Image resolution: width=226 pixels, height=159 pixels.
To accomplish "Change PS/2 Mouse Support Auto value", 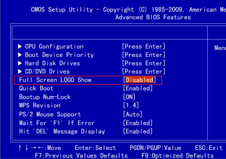I will point(133,114).
